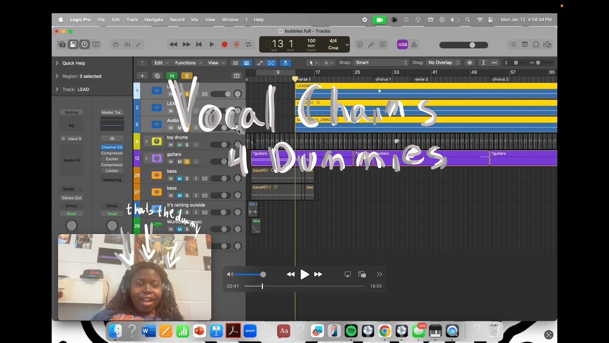Open the Edit dropdown in tracks area

[161, 63]
